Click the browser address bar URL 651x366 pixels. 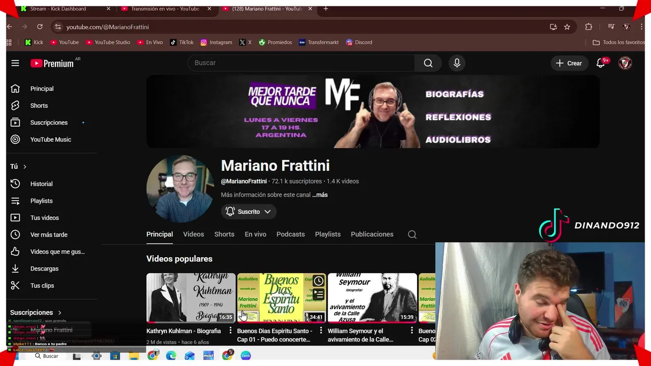(x=107, y=27)
